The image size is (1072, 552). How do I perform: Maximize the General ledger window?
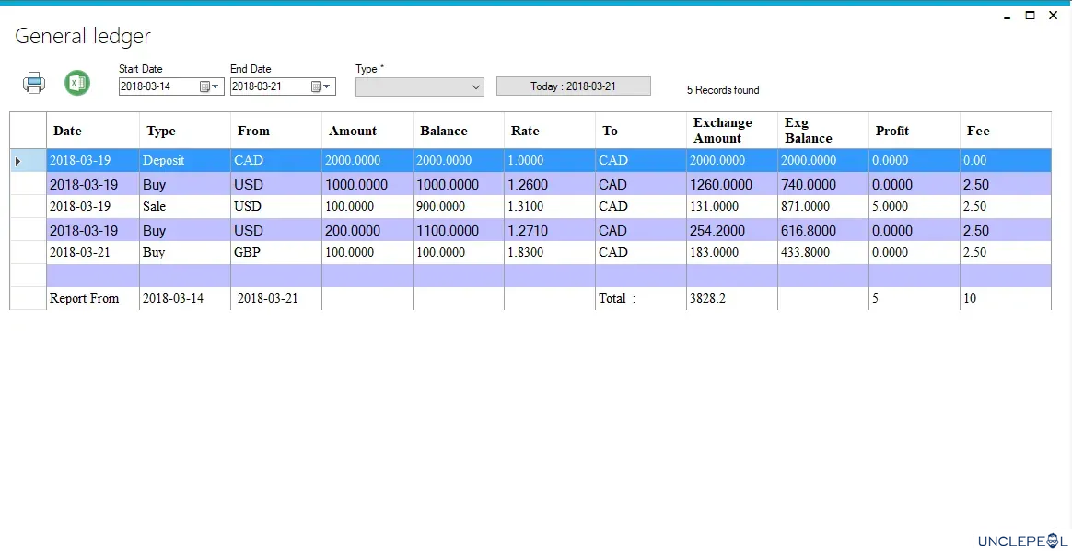tap(1031, 16)
